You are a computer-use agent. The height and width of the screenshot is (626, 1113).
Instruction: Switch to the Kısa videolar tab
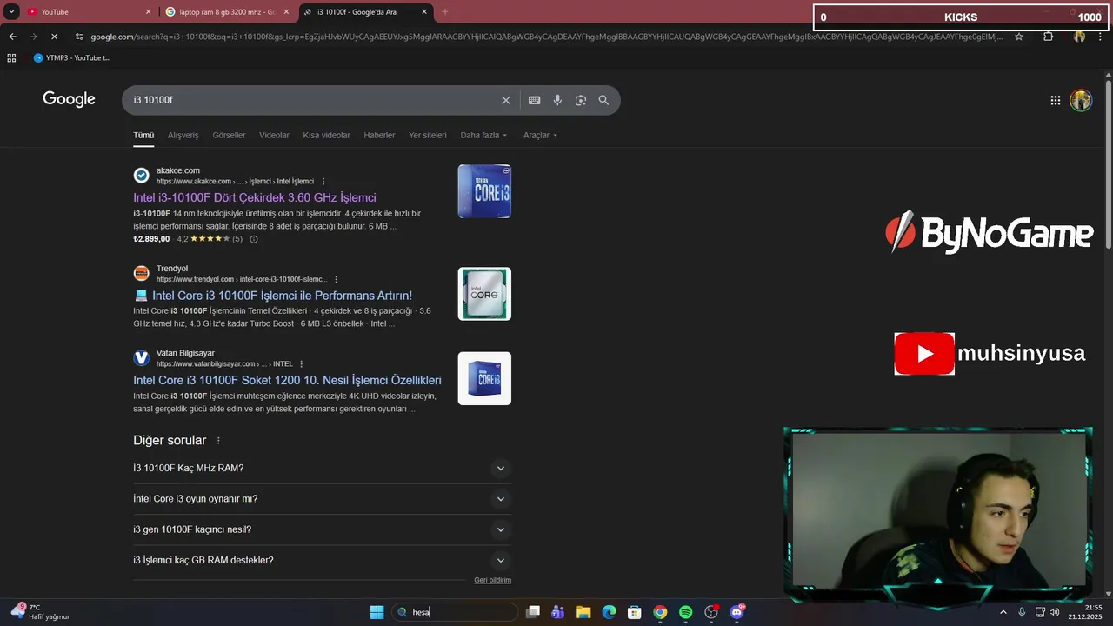tap(326, 136)
